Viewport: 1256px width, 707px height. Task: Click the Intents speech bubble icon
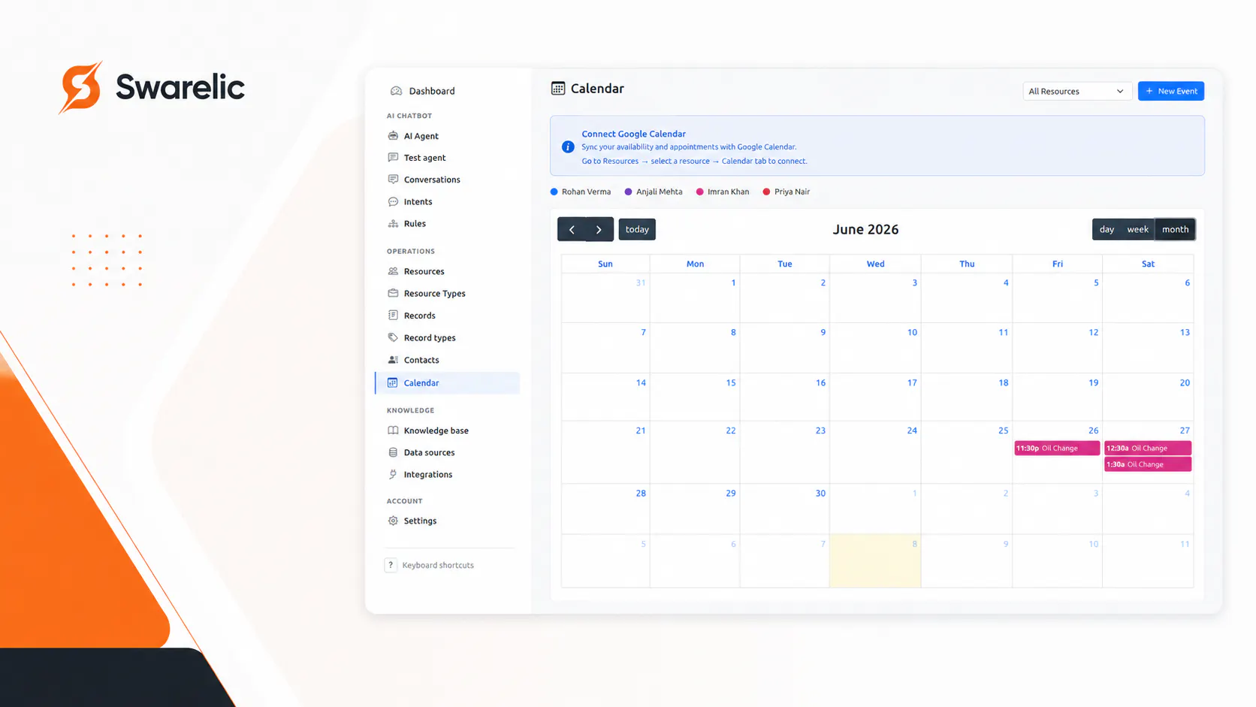coord(393,201)
